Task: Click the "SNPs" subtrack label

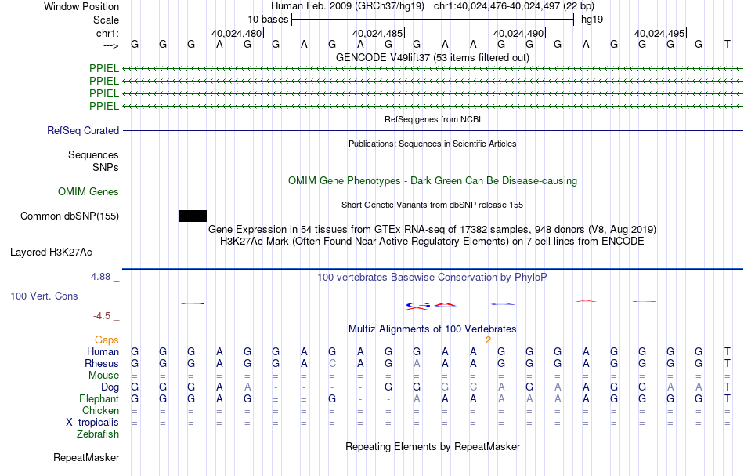Action: click(106, 167)
